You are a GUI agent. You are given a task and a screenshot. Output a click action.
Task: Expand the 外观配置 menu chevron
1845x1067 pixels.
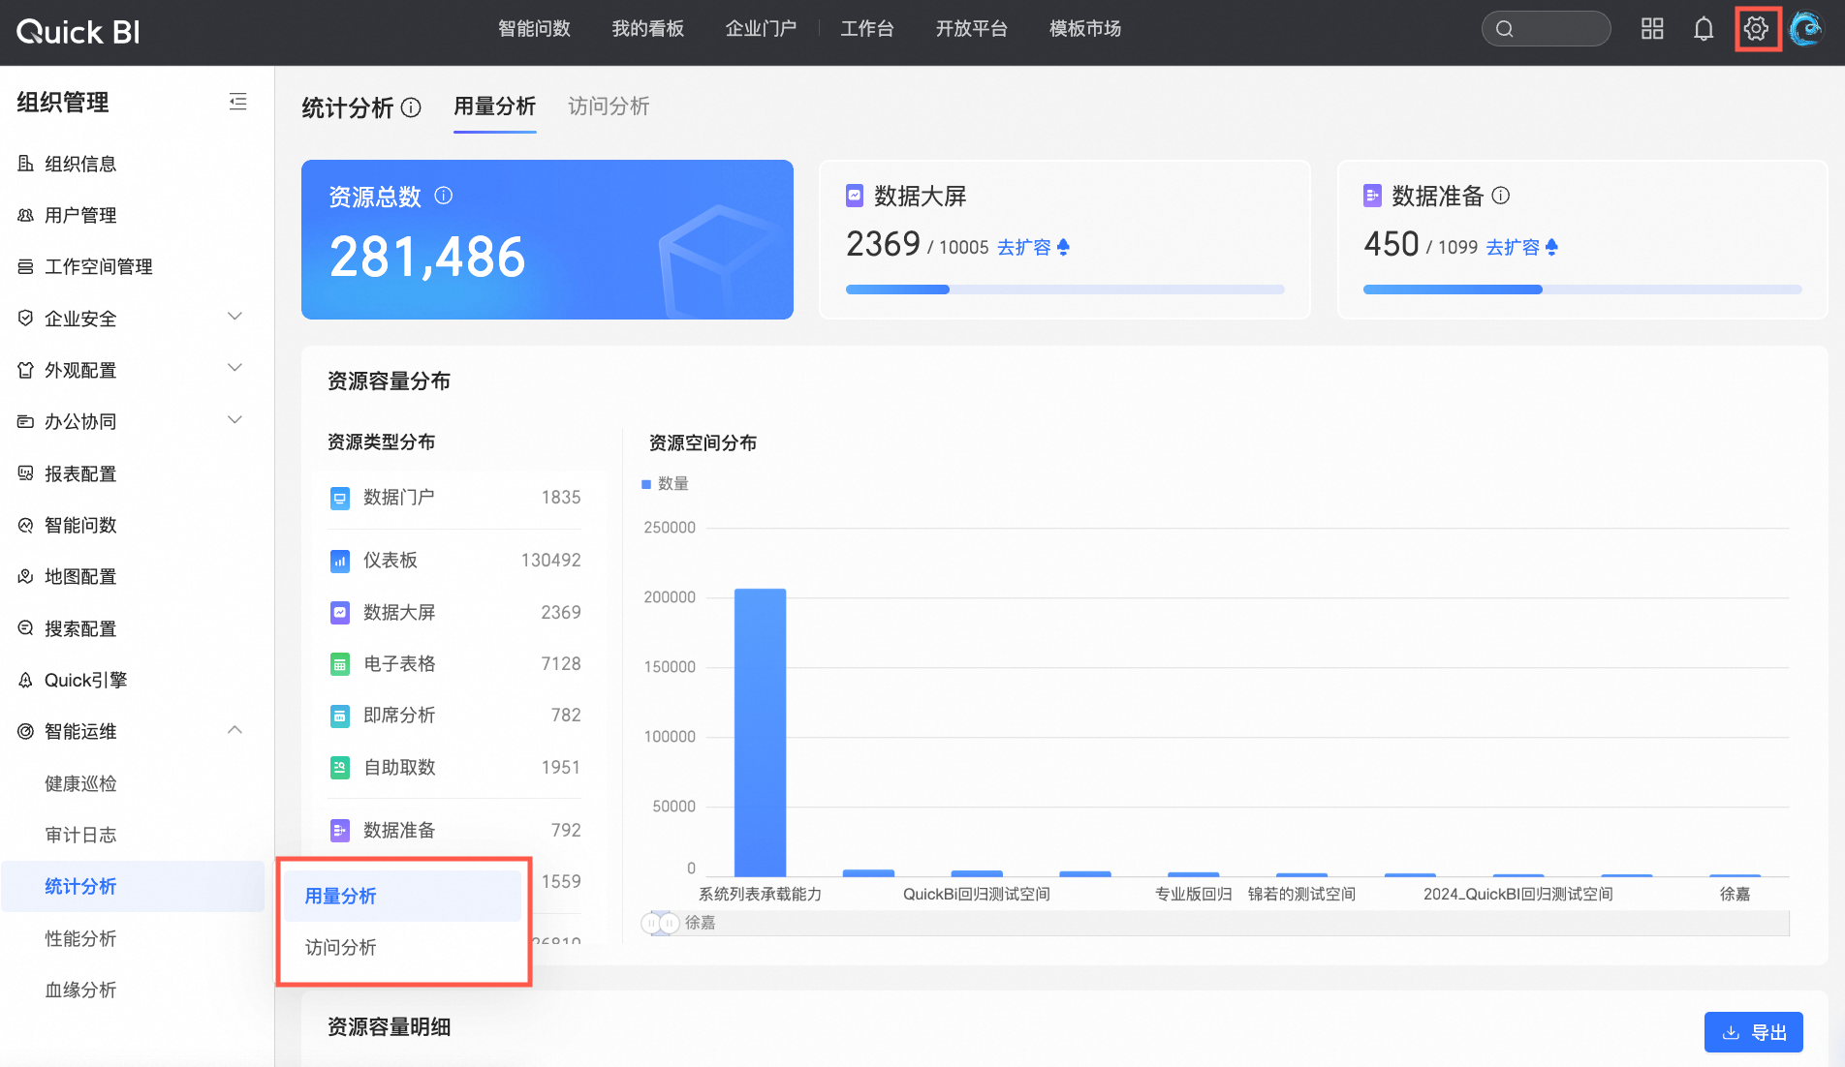[235, 368]
